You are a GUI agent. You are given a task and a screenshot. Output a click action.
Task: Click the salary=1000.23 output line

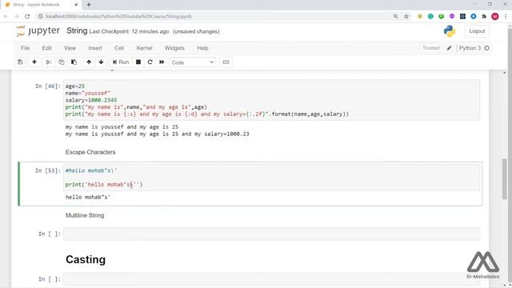pos(157,134)
